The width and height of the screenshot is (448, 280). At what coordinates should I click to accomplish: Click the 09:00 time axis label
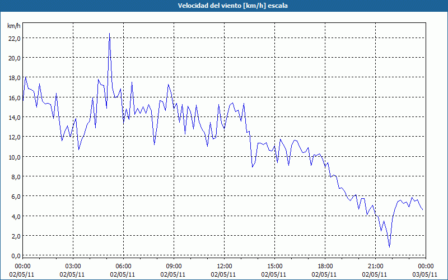pos(174,267)
